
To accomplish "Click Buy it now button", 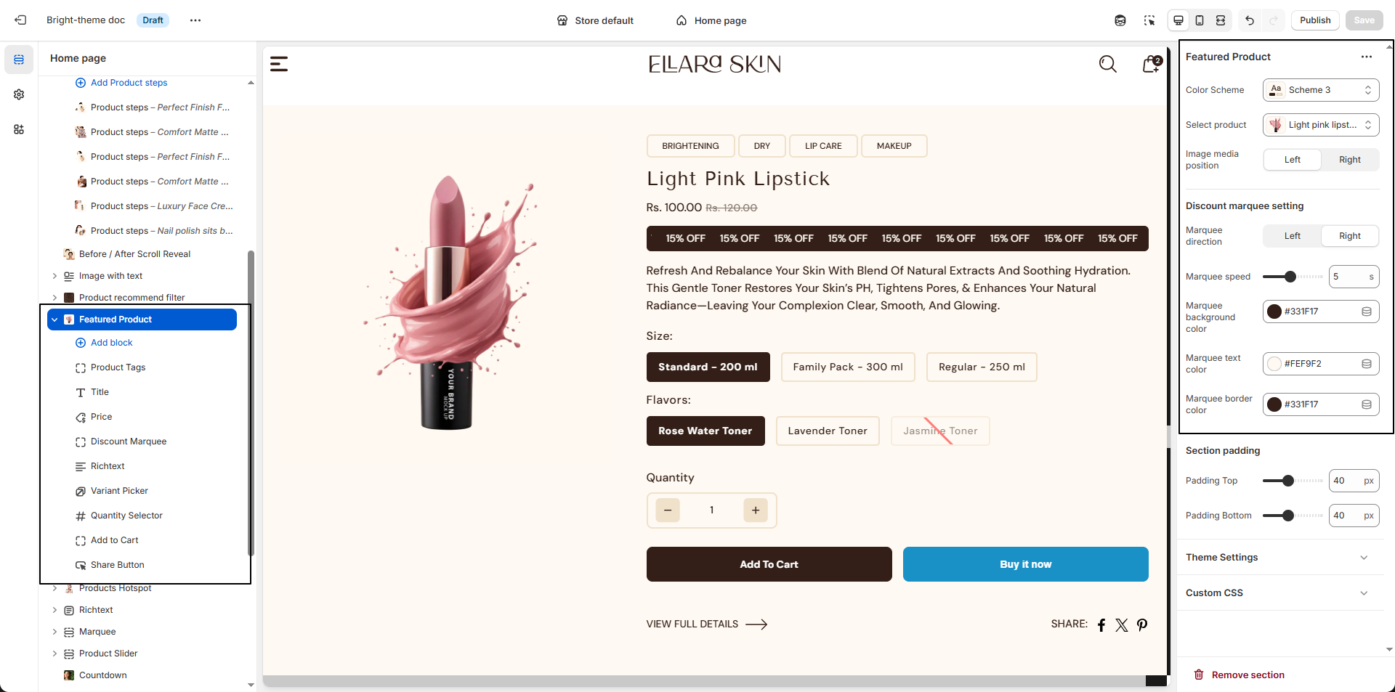I will pyautogui.click(x=1025, y=564).
